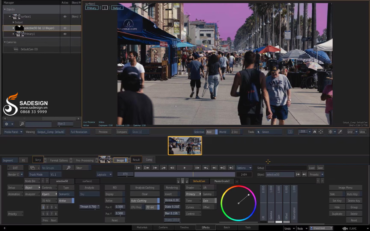The height and width of the screenshot is (231, 370).
Task: Click the Gain vertical slider
Action: (279, 204)
